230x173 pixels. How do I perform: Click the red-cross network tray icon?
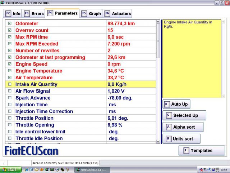pos(201,170)
